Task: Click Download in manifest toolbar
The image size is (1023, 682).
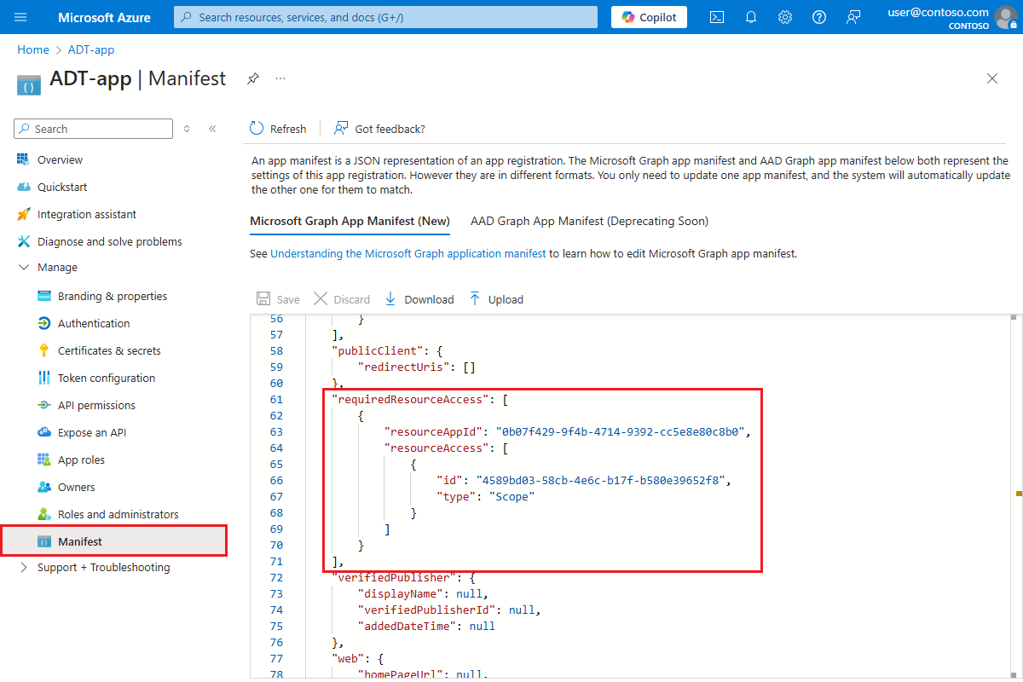Action: click(x=419, y=299)
